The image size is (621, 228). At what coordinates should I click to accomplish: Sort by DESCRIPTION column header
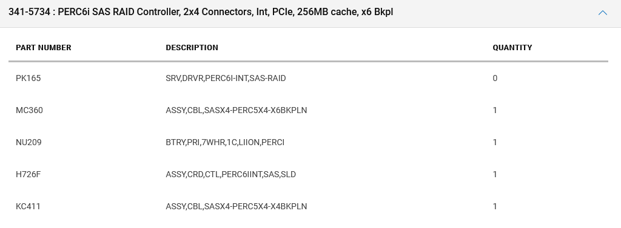(x=192, y=47)
